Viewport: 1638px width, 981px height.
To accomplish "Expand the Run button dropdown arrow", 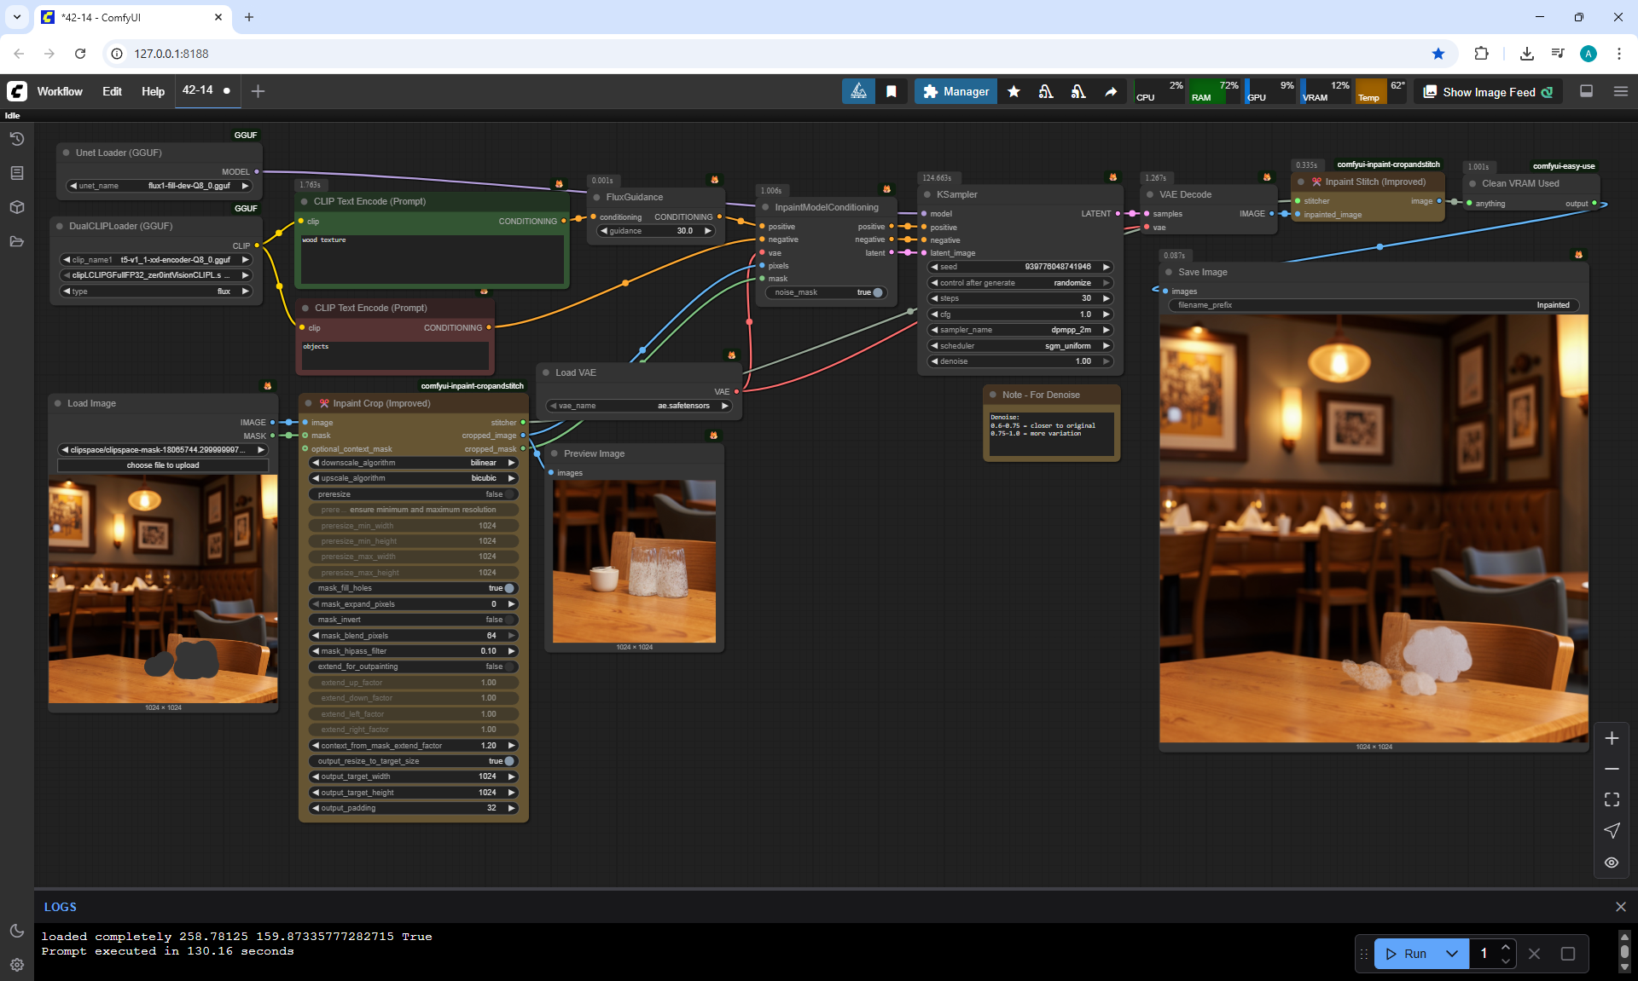I will tap(1451, 954).
